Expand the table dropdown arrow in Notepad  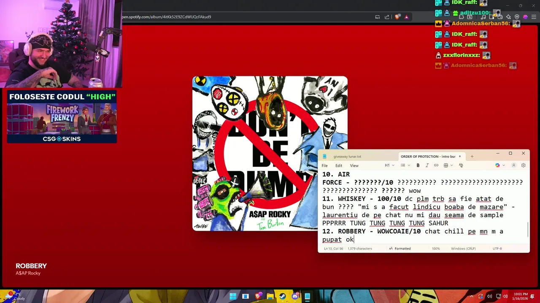click(x=451, y=165)
